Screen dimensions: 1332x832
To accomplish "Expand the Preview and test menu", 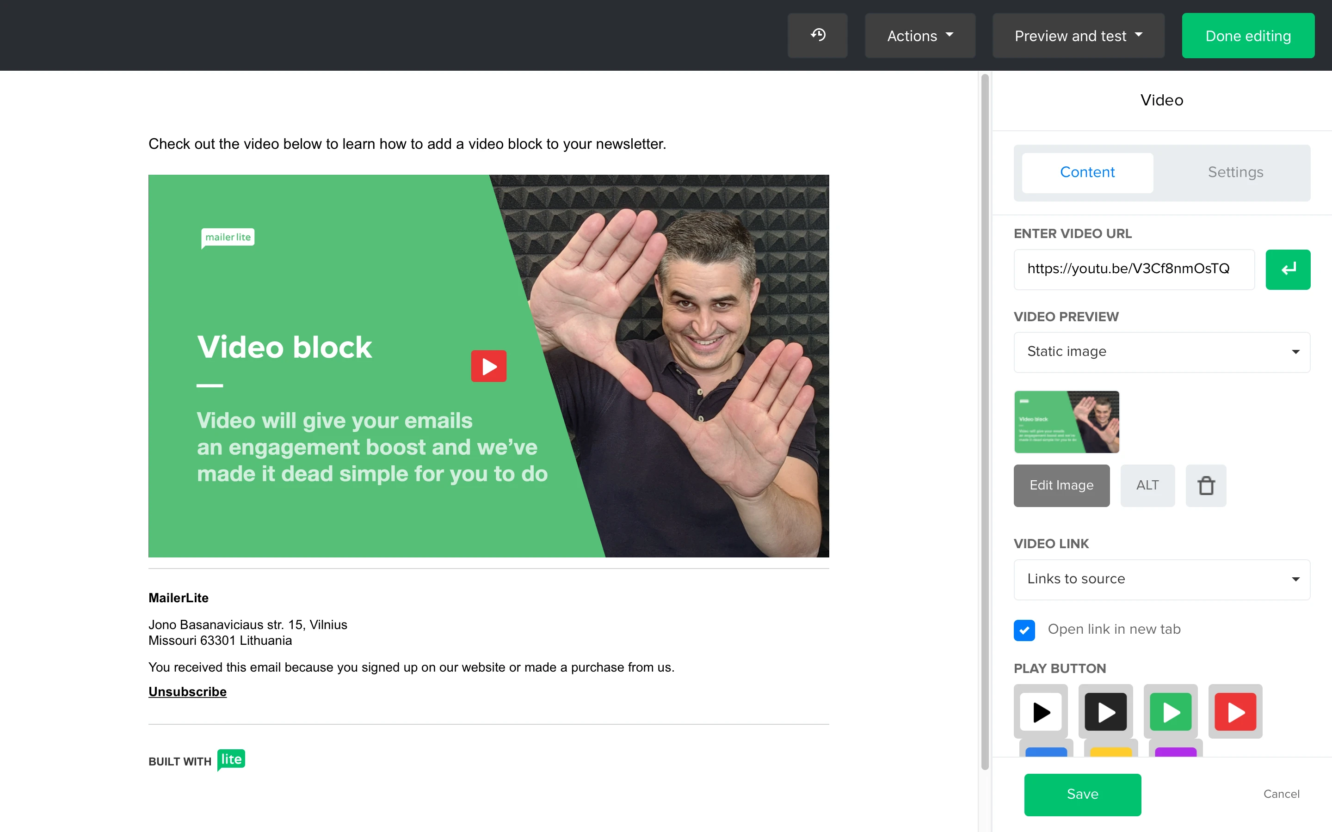I will pyautogui.click(x=1078, y=36).
